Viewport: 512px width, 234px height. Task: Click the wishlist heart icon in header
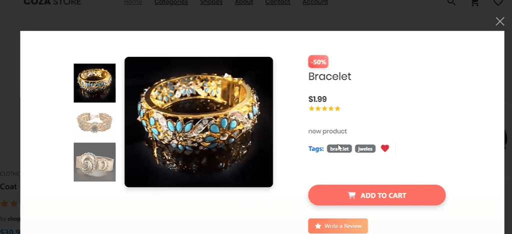[498, 3]
